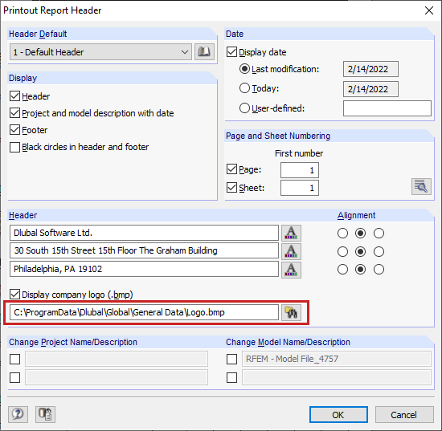Select the User-defined date option

click(244, 108)
